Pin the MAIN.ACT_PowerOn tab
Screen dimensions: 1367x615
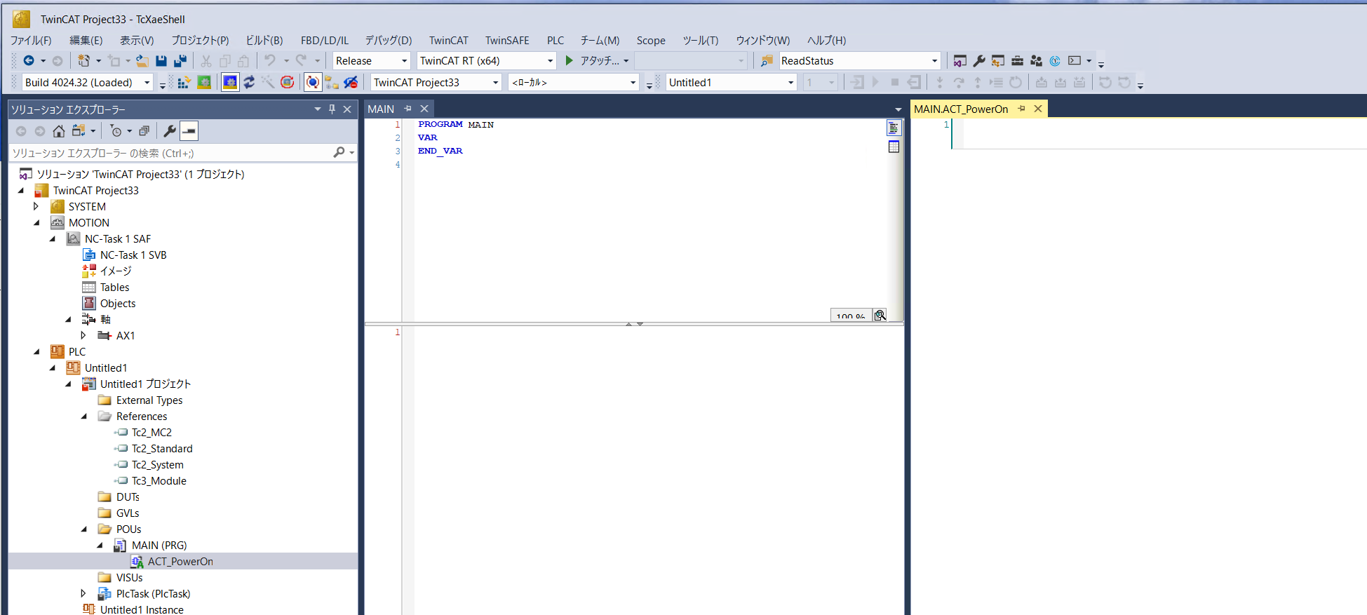click(1021, 109)
